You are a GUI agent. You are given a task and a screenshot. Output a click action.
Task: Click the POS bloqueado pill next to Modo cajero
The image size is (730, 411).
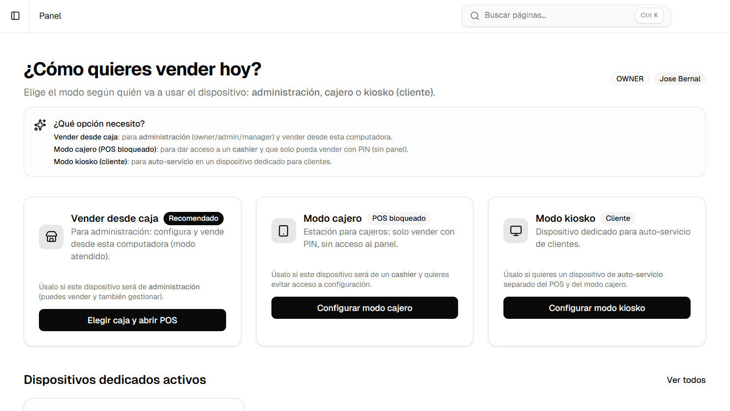[x=398, y=218]
